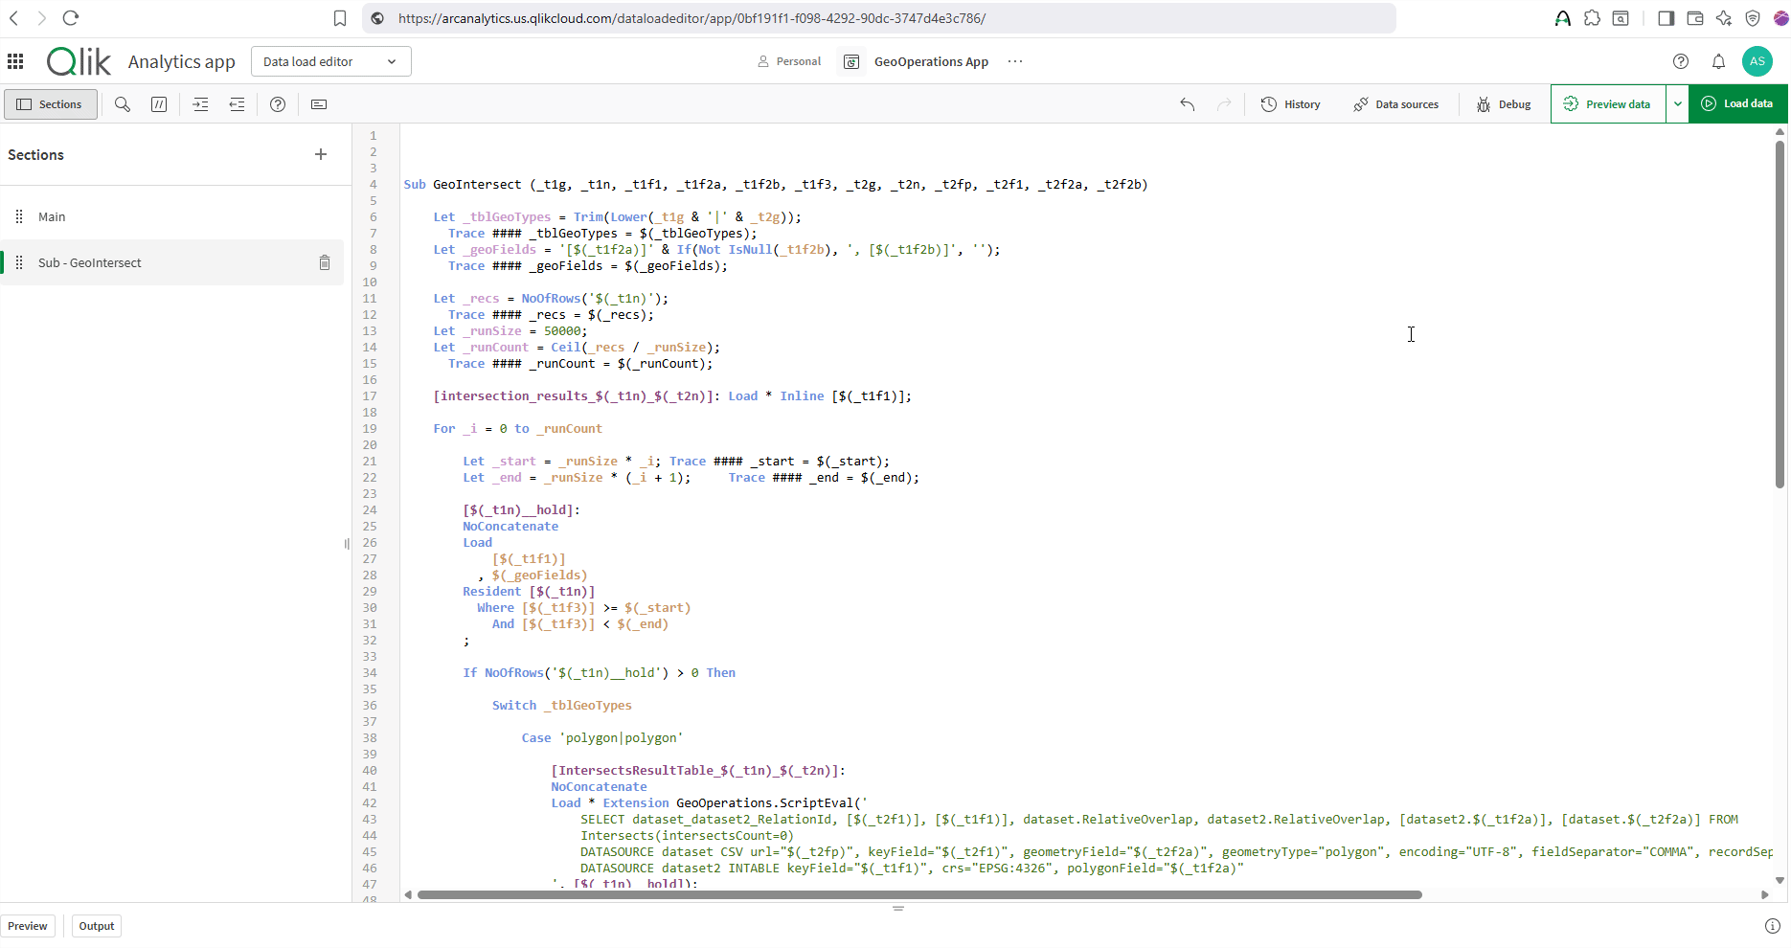
Task: Outdent the selected script lines
Action: pyautogui.click(x=237, y=104)
